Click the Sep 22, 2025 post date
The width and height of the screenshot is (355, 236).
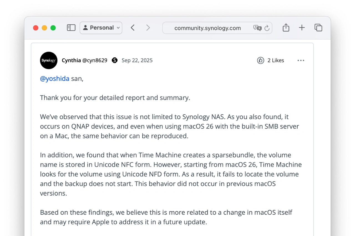(x=137, y=60)
